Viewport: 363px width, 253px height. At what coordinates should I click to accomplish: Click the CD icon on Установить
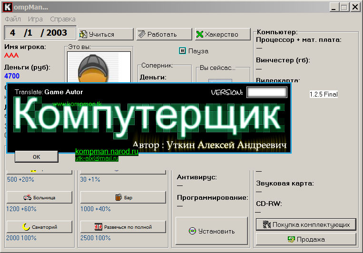coord(192,231)
